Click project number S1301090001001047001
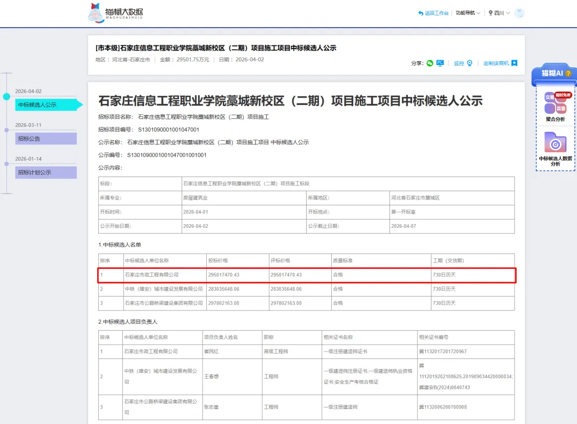 tap(168, 130)
